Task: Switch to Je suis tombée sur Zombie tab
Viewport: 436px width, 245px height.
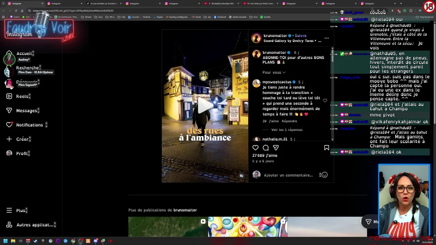Action: [104, 3]
